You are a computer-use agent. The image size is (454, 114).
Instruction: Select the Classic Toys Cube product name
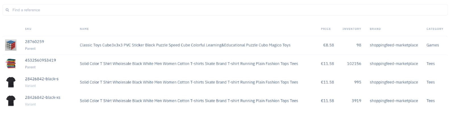point(185,45)
